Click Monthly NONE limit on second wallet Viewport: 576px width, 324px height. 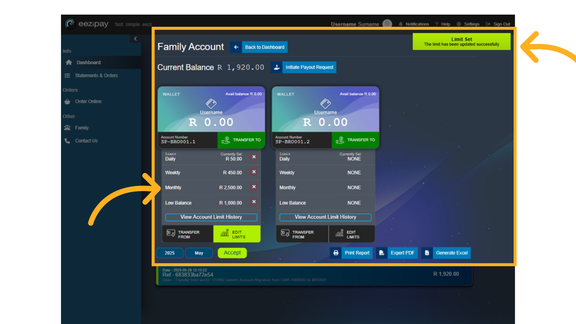click(x=325, y=187)
